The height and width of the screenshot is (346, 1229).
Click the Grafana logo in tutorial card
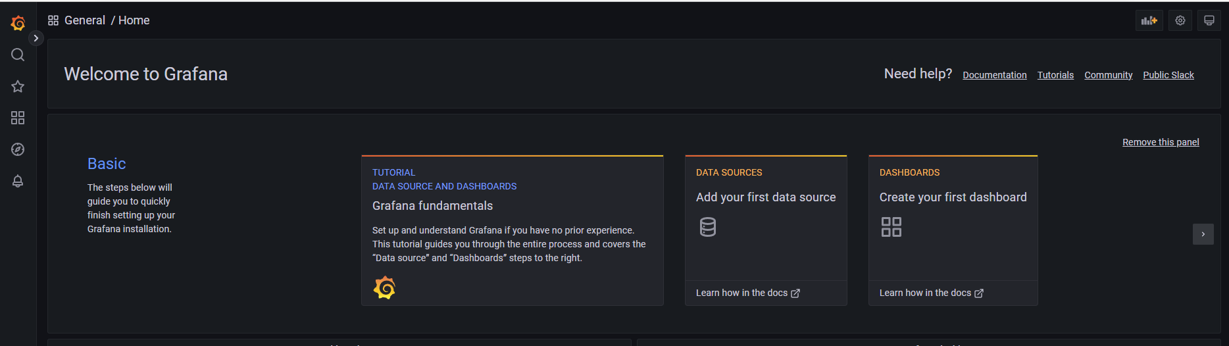coord(385,288)
